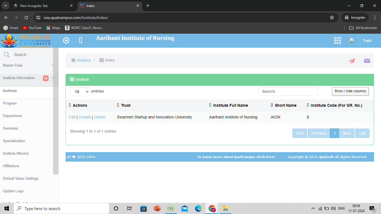
Task: Open the entries per page dropdown
Action: click(x=80, y=92)
